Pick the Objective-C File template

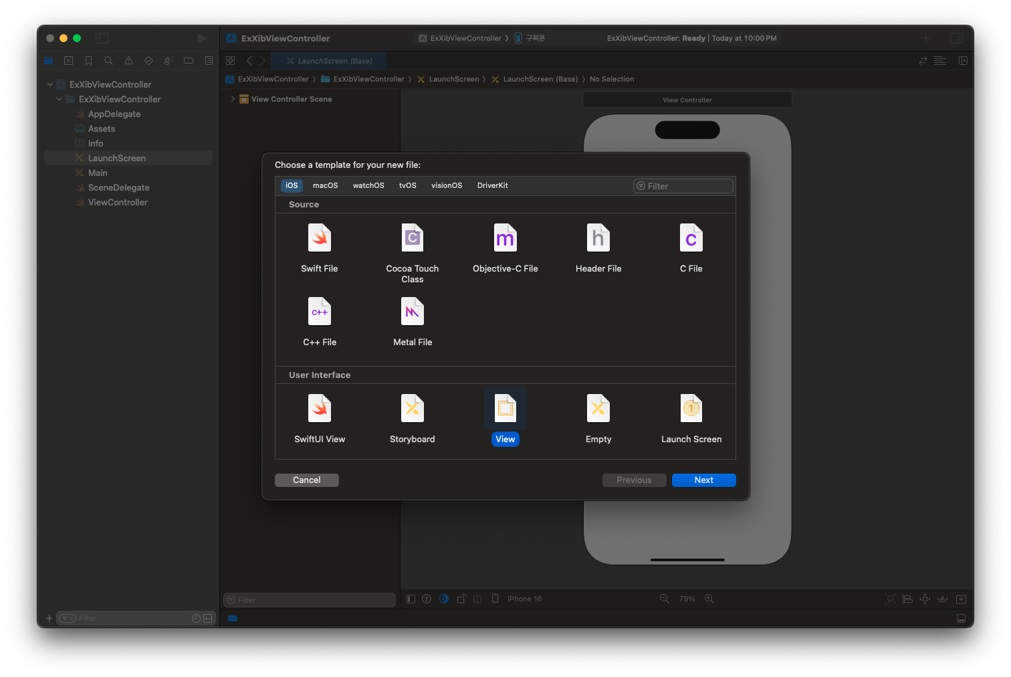(x=505, y=248)
